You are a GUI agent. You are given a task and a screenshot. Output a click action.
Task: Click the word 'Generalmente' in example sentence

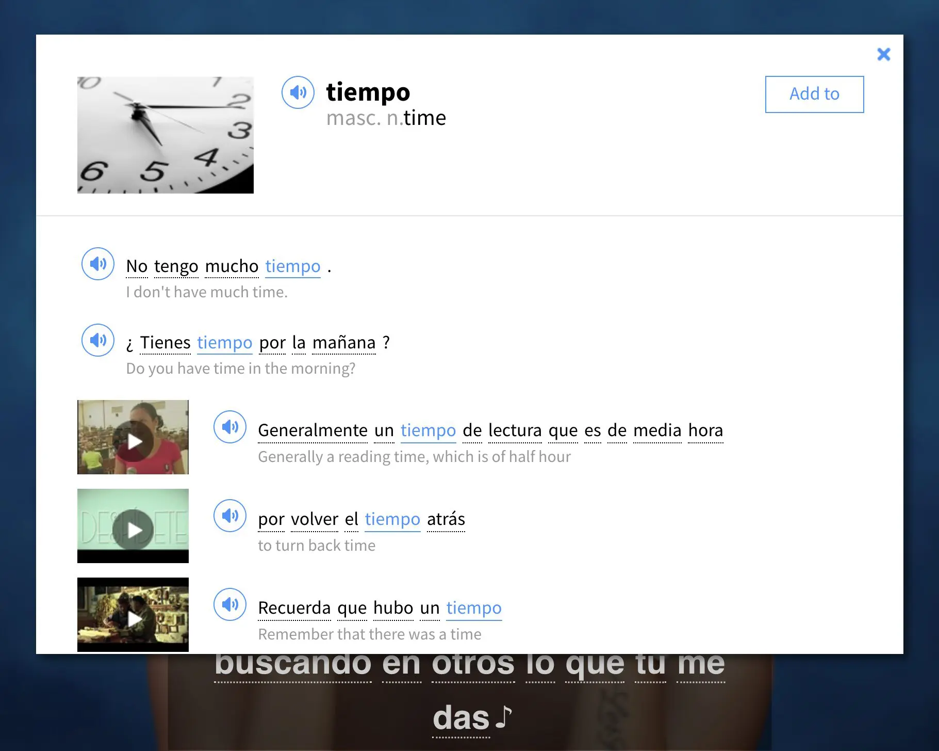coord(312,430)
